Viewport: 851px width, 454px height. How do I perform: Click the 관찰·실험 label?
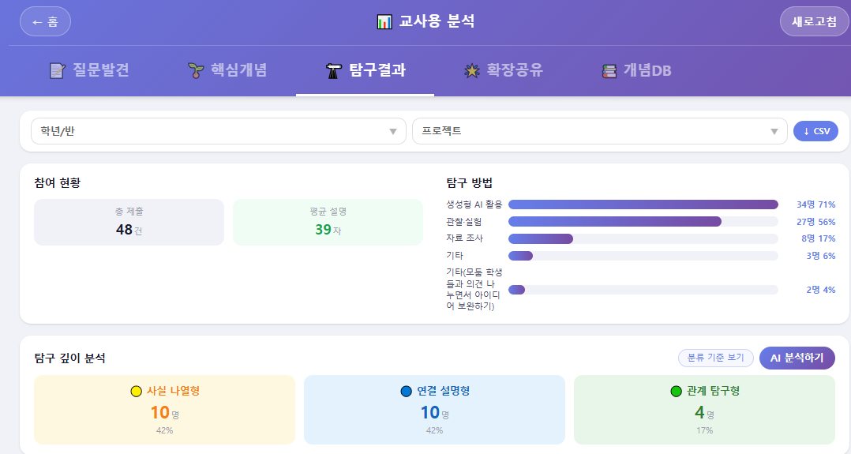[x=464, y=222]
